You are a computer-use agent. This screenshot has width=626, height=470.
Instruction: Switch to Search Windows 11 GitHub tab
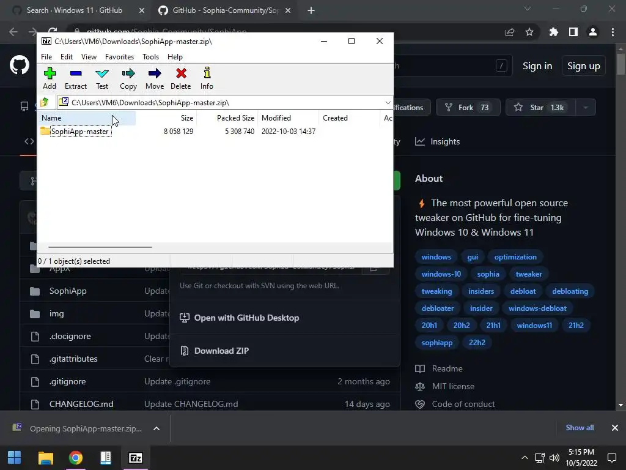click(x=74, y=10)
